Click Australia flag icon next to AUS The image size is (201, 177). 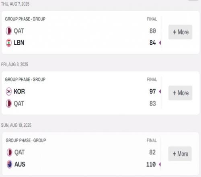click(x=9, y=164)
